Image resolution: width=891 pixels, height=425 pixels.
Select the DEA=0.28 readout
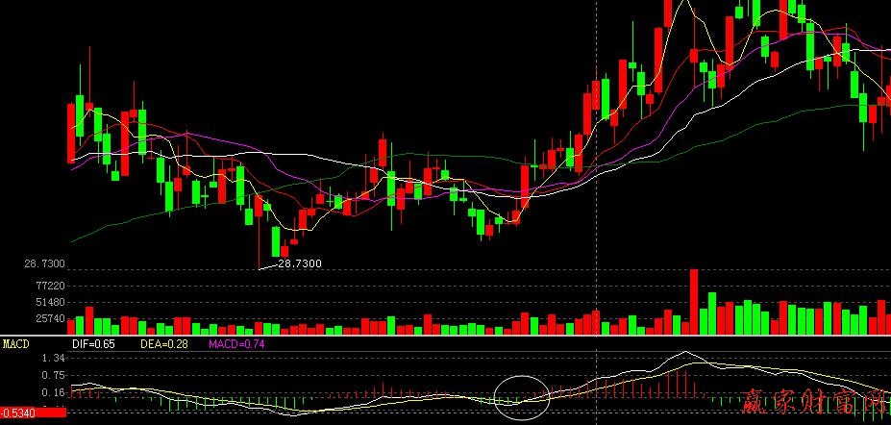click(162, 343)
